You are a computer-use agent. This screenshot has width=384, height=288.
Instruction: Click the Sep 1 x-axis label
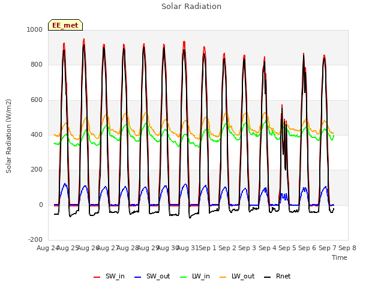click(208, 248)
